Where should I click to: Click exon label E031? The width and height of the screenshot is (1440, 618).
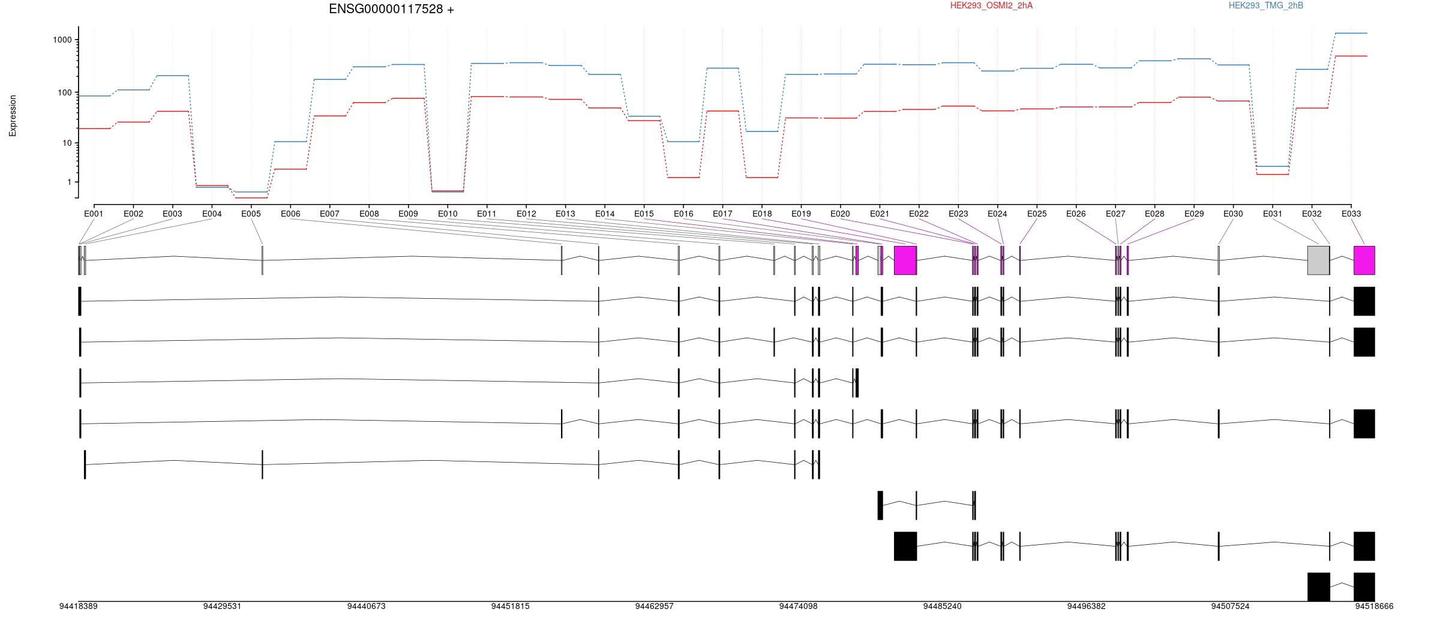click(1273, 214)
